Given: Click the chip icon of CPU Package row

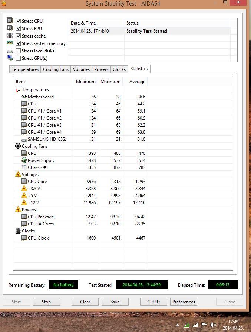Looking at the screenshot, I should pos(24,217).
